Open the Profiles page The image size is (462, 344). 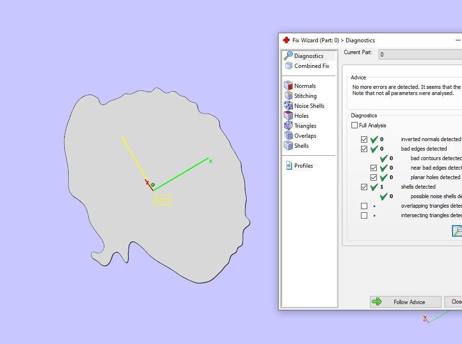point(299,166)
